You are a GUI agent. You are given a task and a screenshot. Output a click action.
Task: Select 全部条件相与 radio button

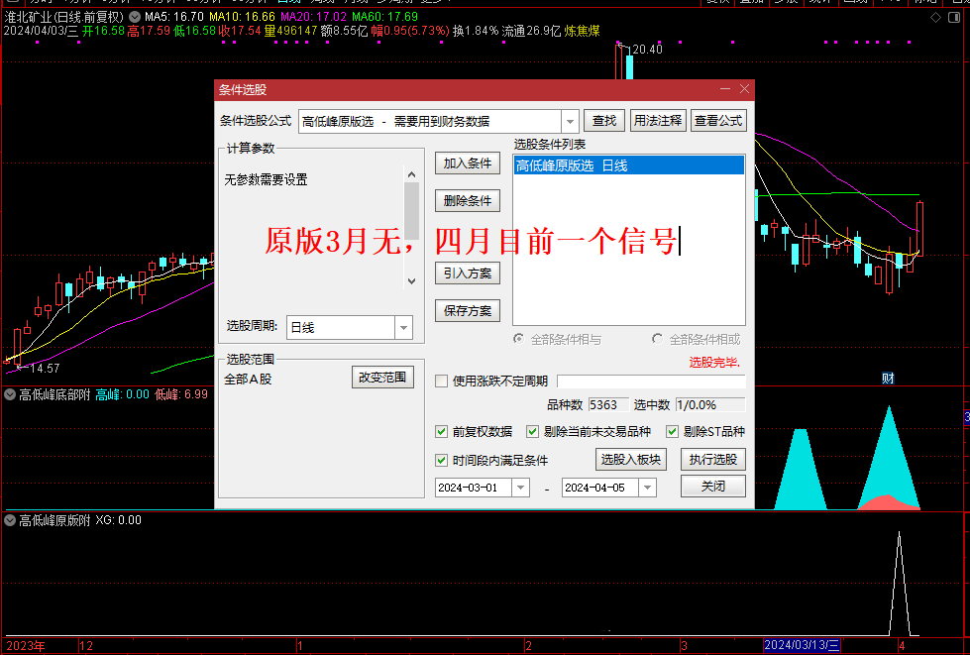coord(518,339)
